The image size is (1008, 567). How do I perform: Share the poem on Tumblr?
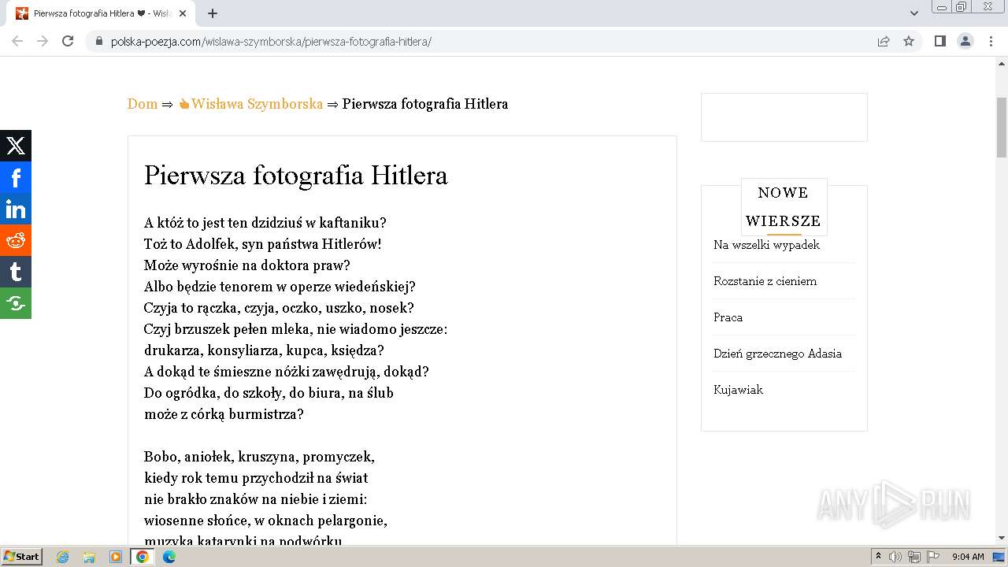coord(16,272)
